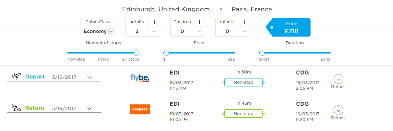
Task: Click the Depart airplane takeoff icon
Action: pos(17,76)
